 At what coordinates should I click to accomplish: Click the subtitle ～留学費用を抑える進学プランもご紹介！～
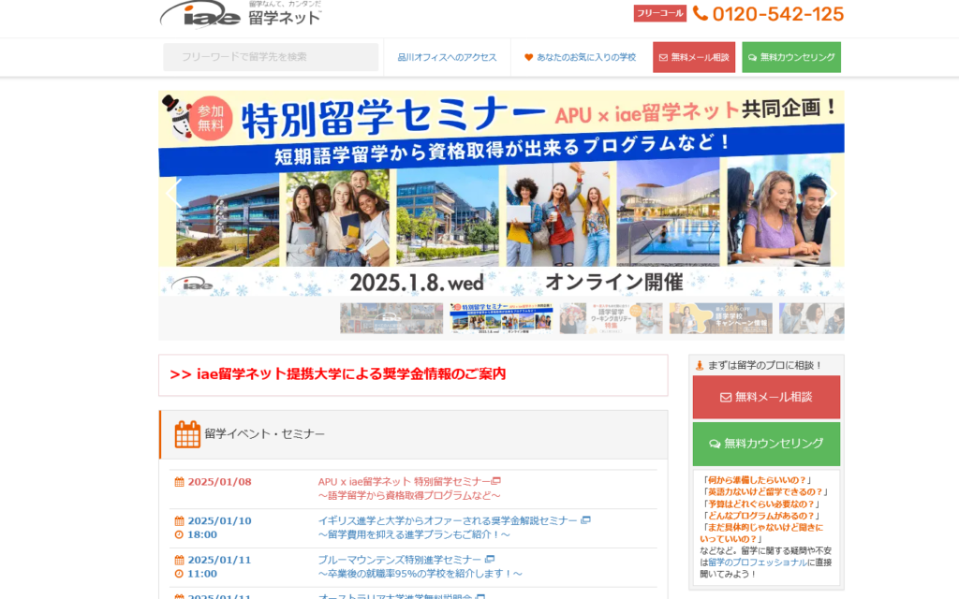pos(414,534)
